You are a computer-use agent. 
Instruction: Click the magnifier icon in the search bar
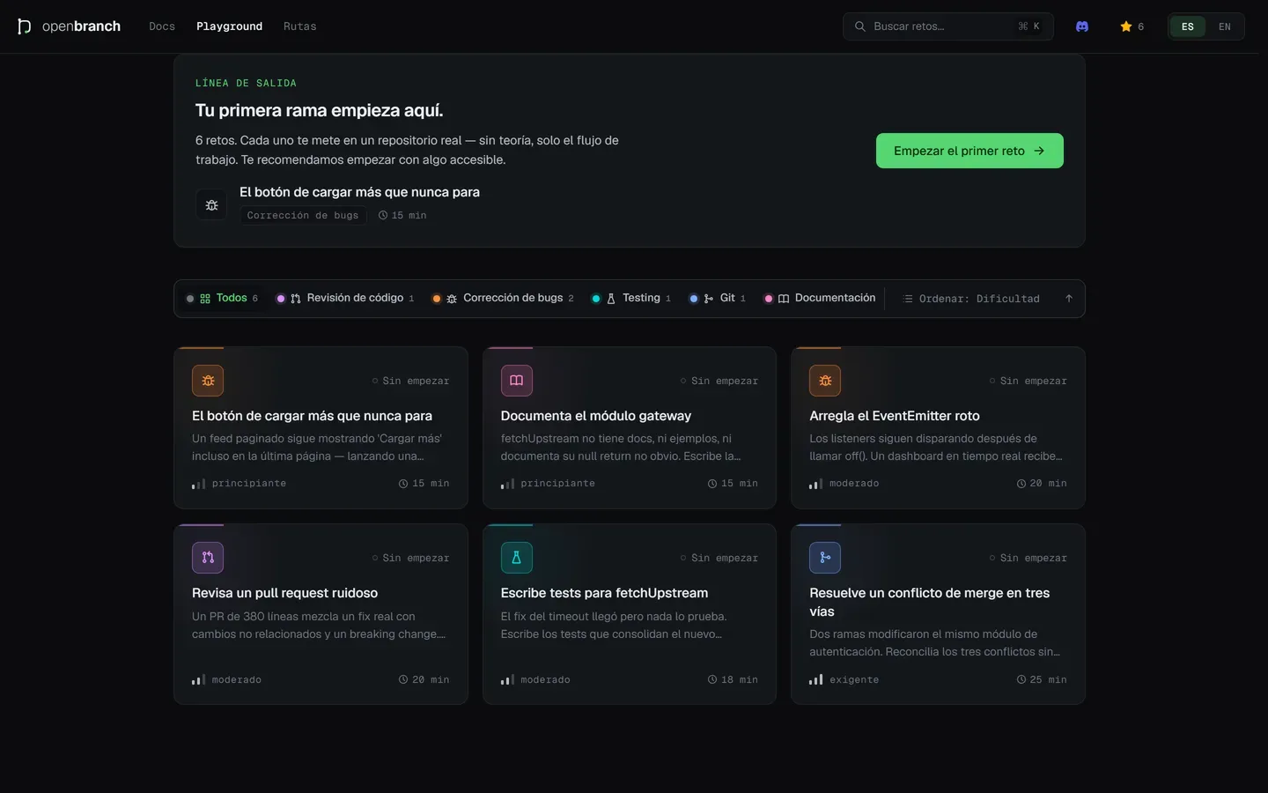860,26
